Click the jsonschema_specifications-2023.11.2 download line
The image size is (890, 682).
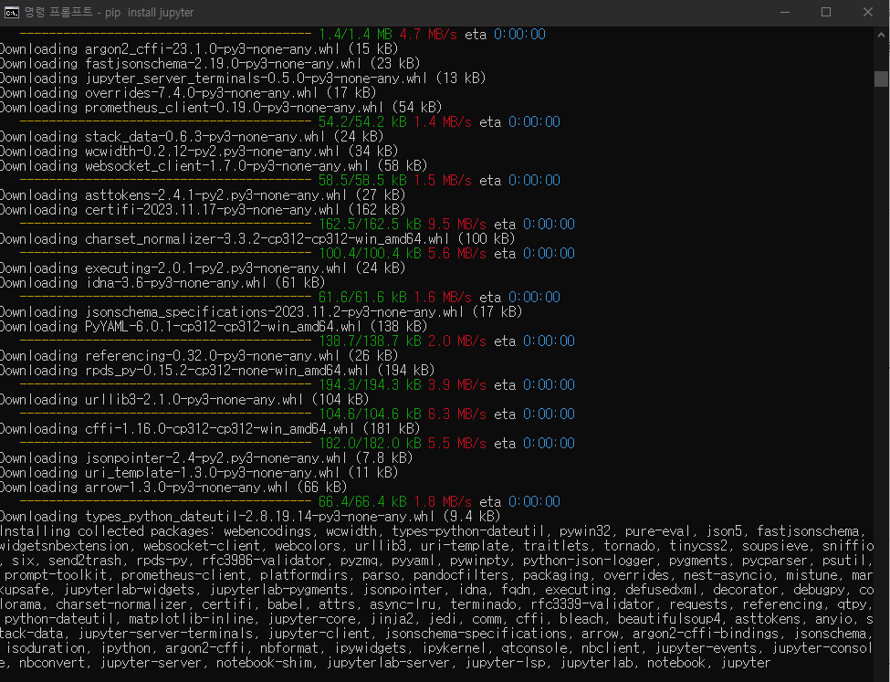[261, 311]
